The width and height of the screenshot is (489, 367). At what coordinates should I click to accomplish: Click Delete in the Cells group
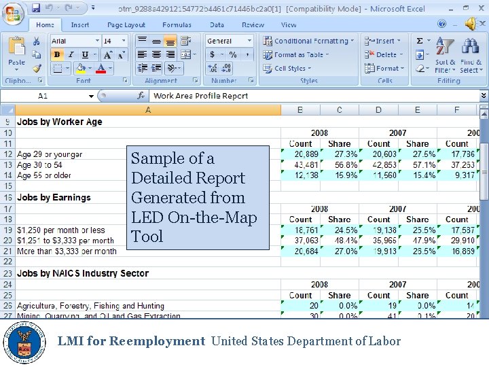(x=384, y=55)
